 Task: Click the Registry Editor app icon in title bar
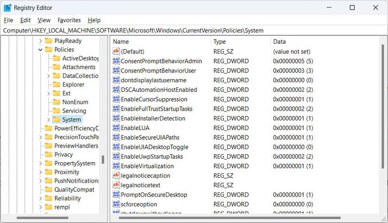click(x=8, y=8)
